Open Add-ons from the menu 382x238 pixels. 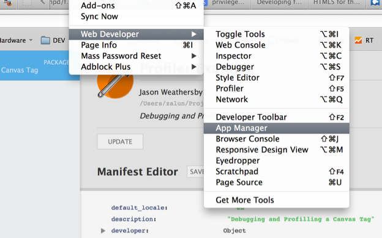(x=136, y=5)
